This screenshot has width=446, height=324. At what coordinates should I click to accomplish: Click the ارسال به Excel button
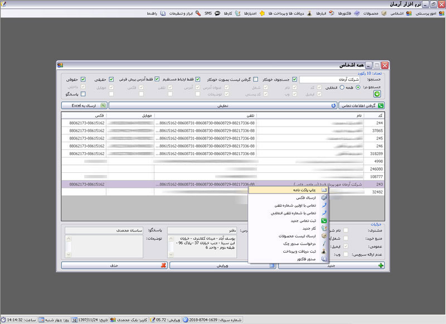coord(84,105)
